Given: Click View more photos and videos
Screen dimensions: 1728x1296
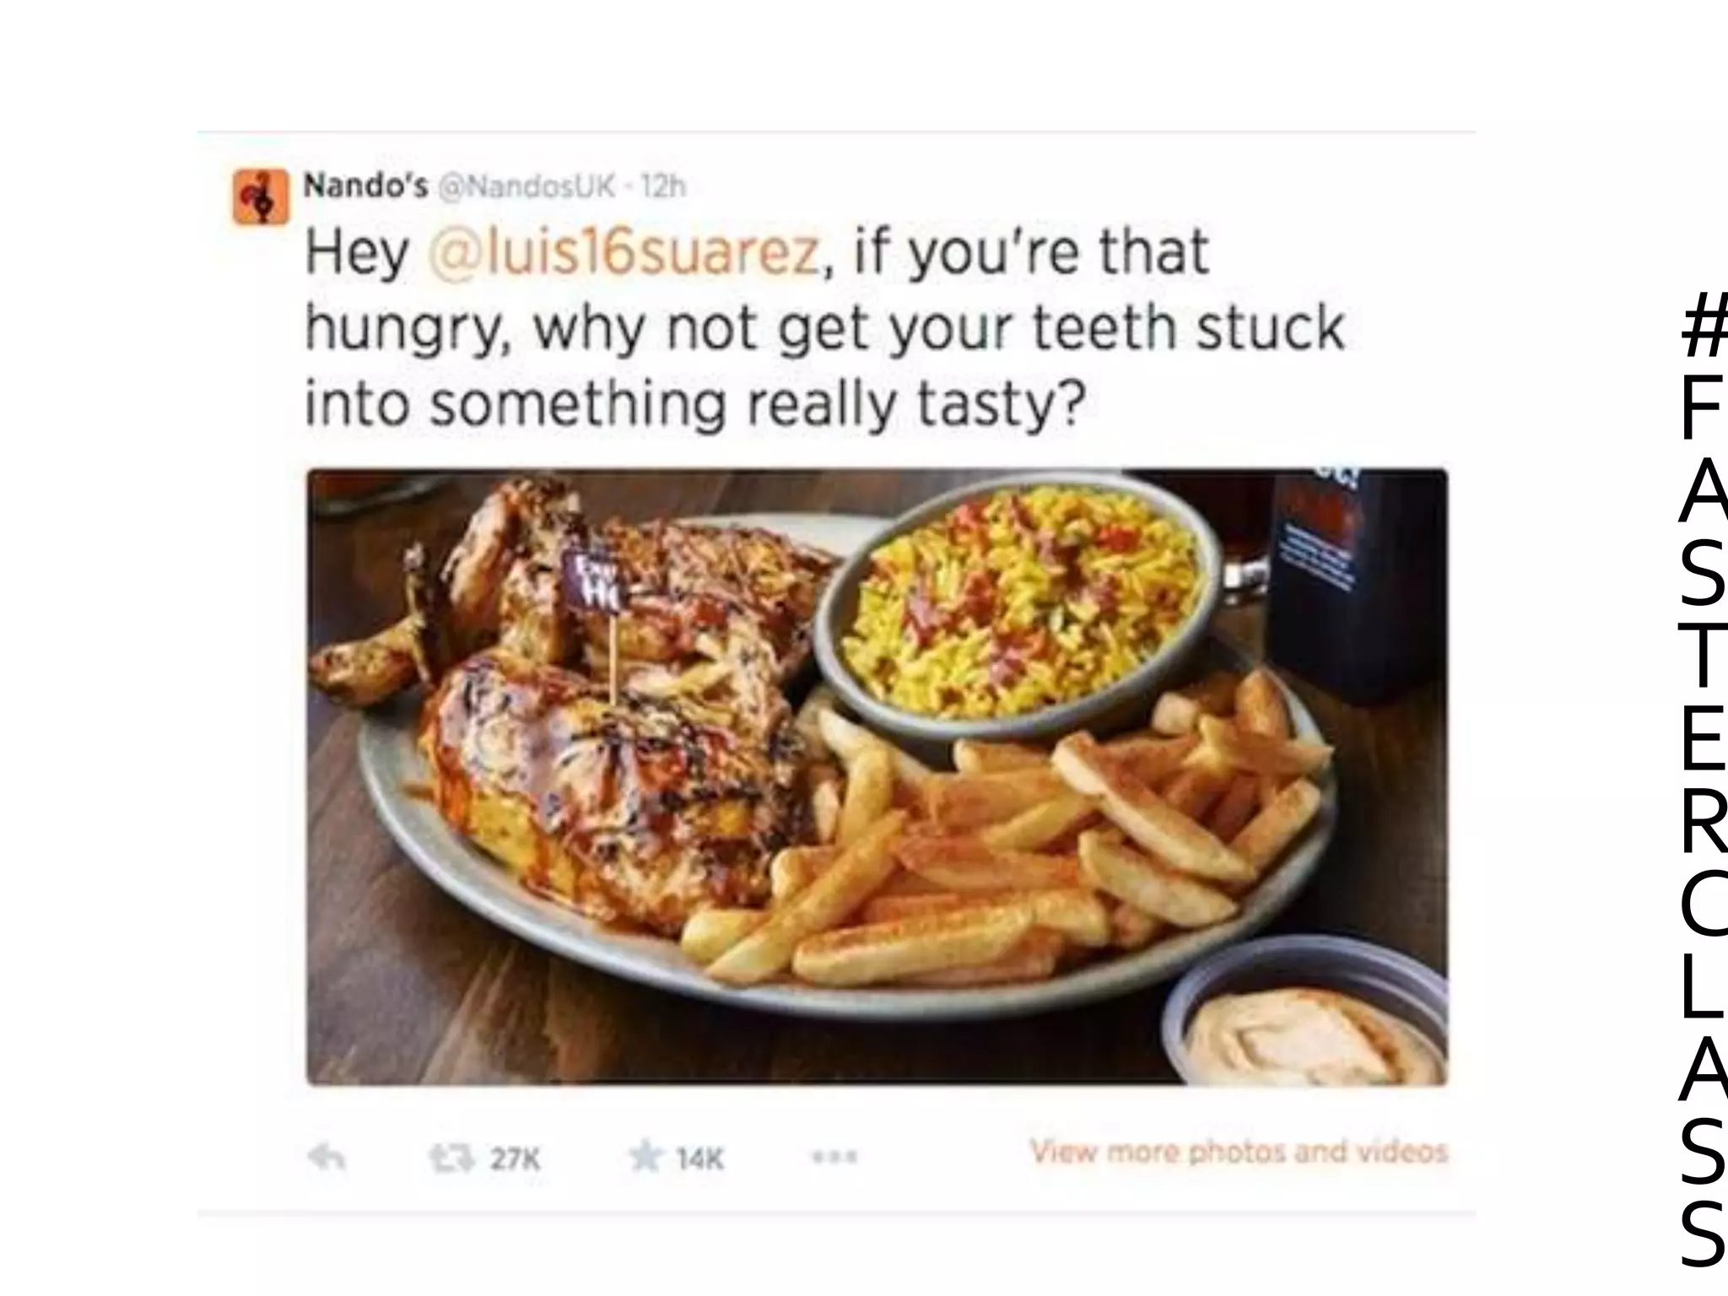Looking at the screenshot, I should pos(1239,1152).
